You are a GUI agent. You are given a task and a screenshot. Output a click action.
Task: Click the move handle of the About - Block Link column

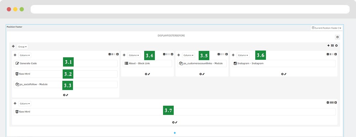[x=124, y=55]
